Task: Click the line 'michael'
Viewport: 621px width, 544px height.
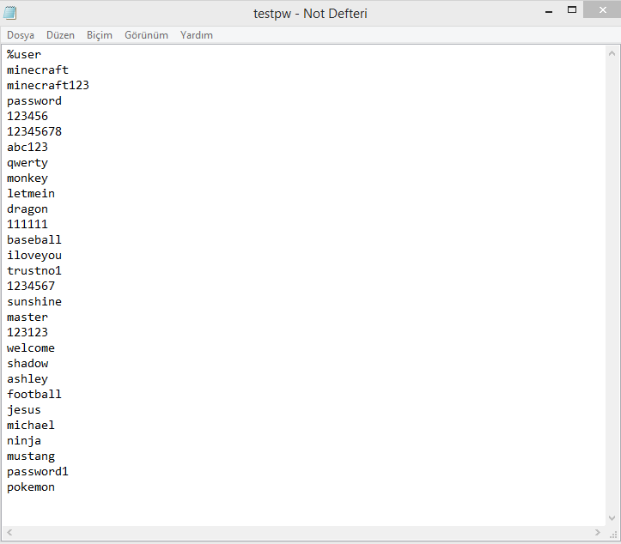Action: point(31,426)
